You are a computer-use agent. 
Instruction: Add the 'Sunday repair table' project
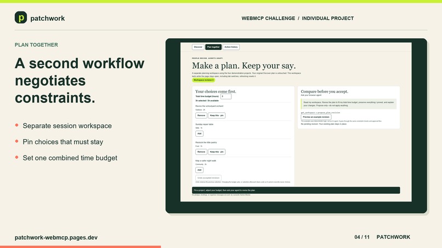(199, 134)
